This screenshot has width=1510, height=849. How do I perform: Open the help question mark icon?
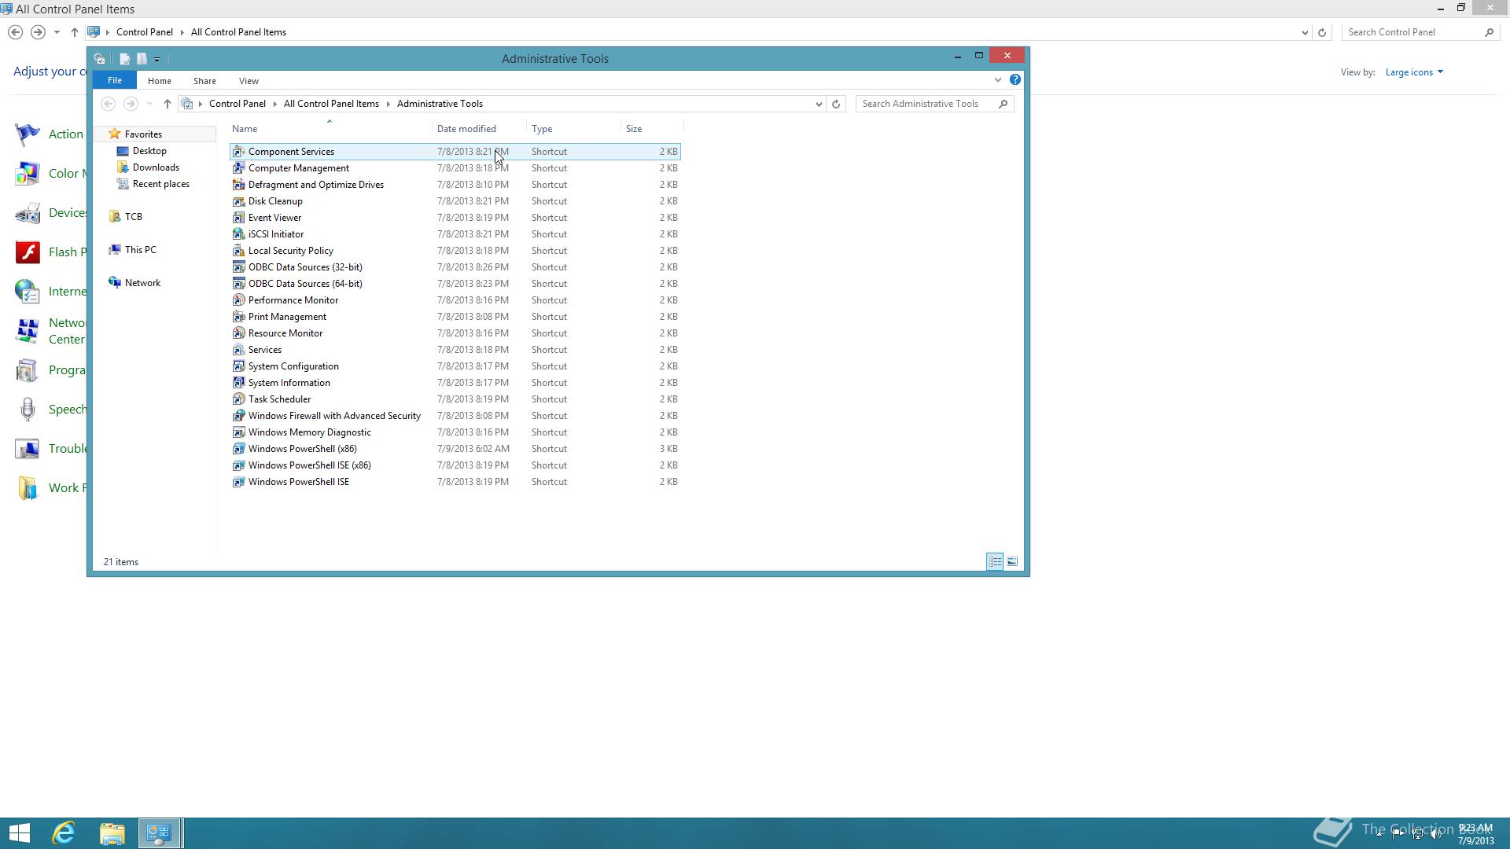1015,80
